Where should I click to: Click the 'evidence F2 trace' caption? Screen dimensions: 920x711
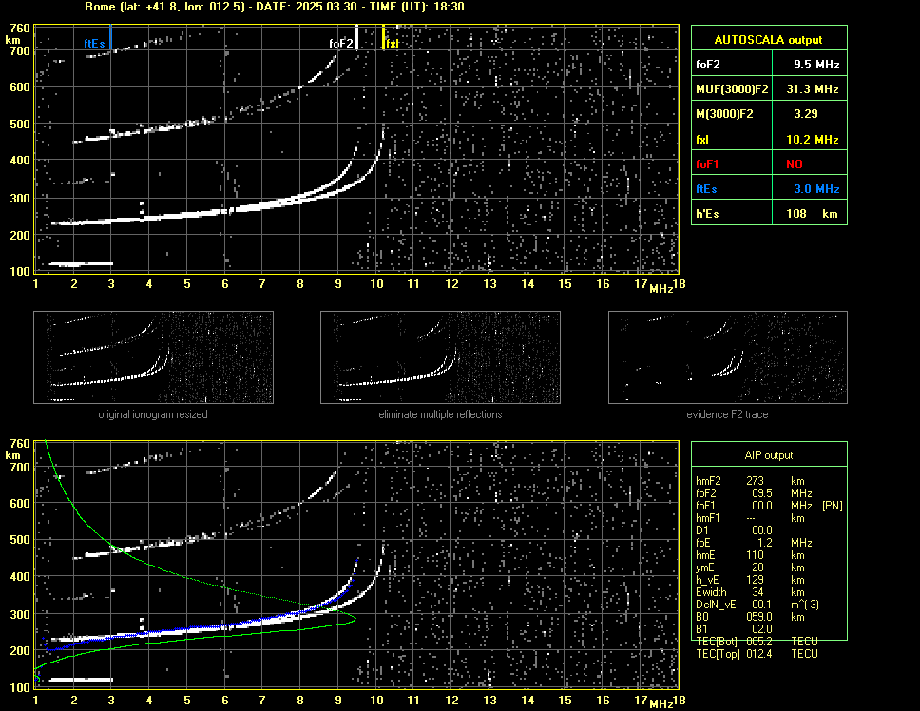[x=727, y=414]
